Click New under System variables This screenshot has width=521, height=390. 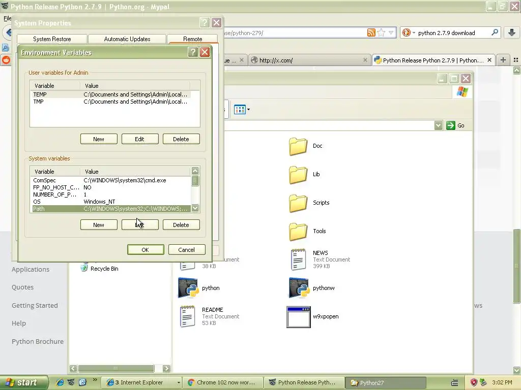coord(99,225)
